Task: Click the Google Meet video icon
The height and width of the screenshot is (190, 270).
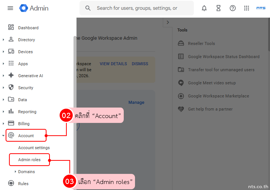Action: [181, 83]
